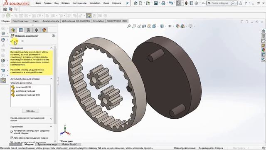Switch to the Трехмерные виды tab

(x=47, y=144)
